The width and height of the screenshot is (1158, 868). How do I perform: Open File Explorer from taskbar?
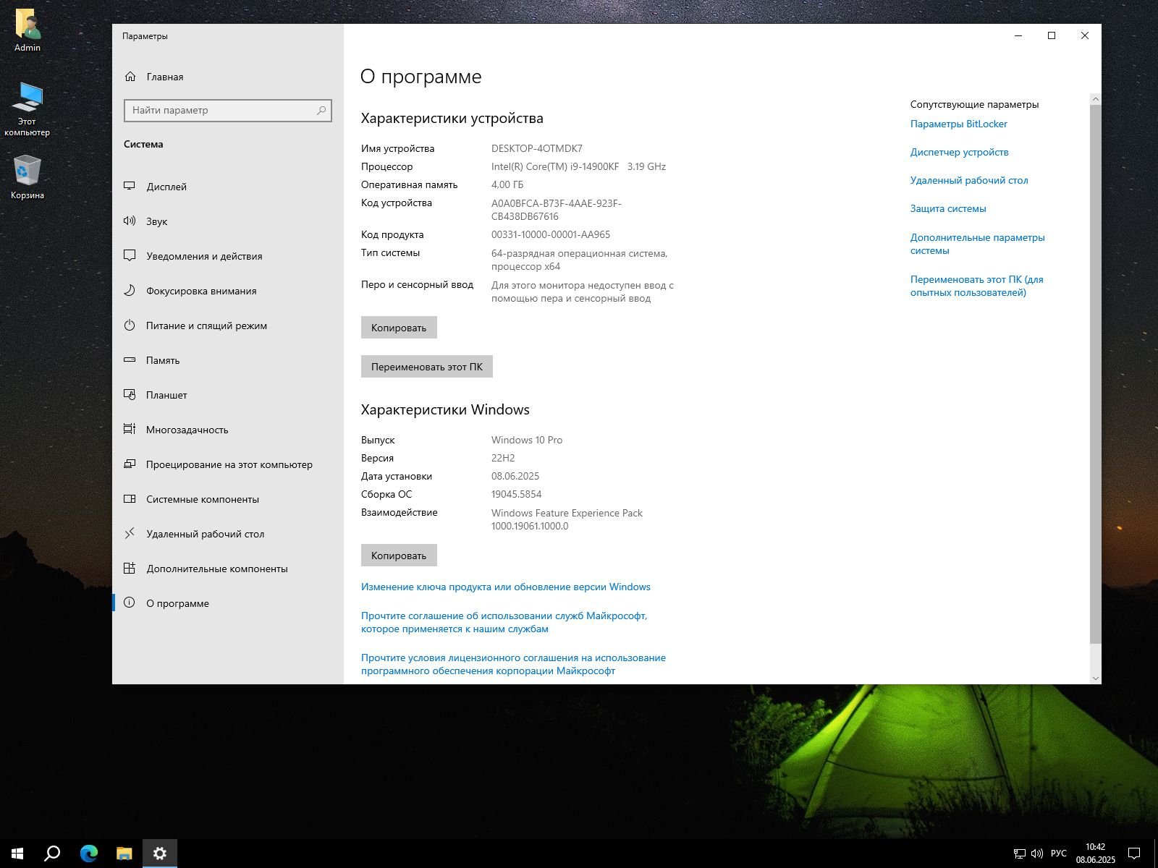tap(124, 854)
